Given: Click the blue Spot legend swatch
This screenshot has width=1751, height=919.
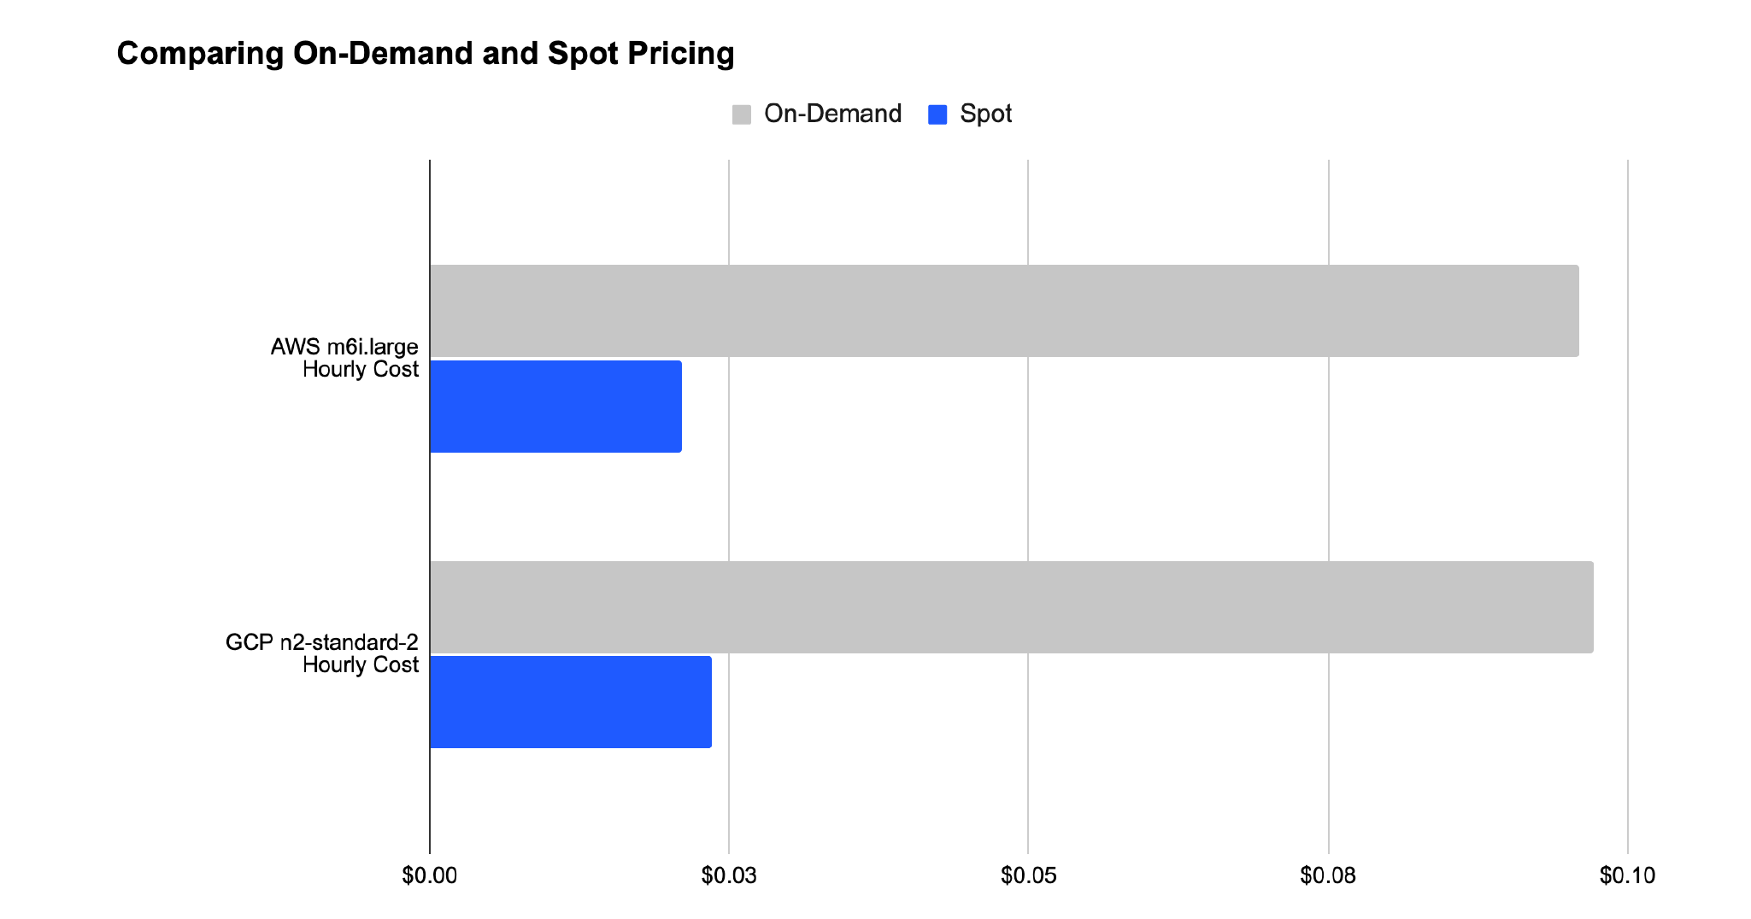Looking at the screenshot, I should 937,114.
